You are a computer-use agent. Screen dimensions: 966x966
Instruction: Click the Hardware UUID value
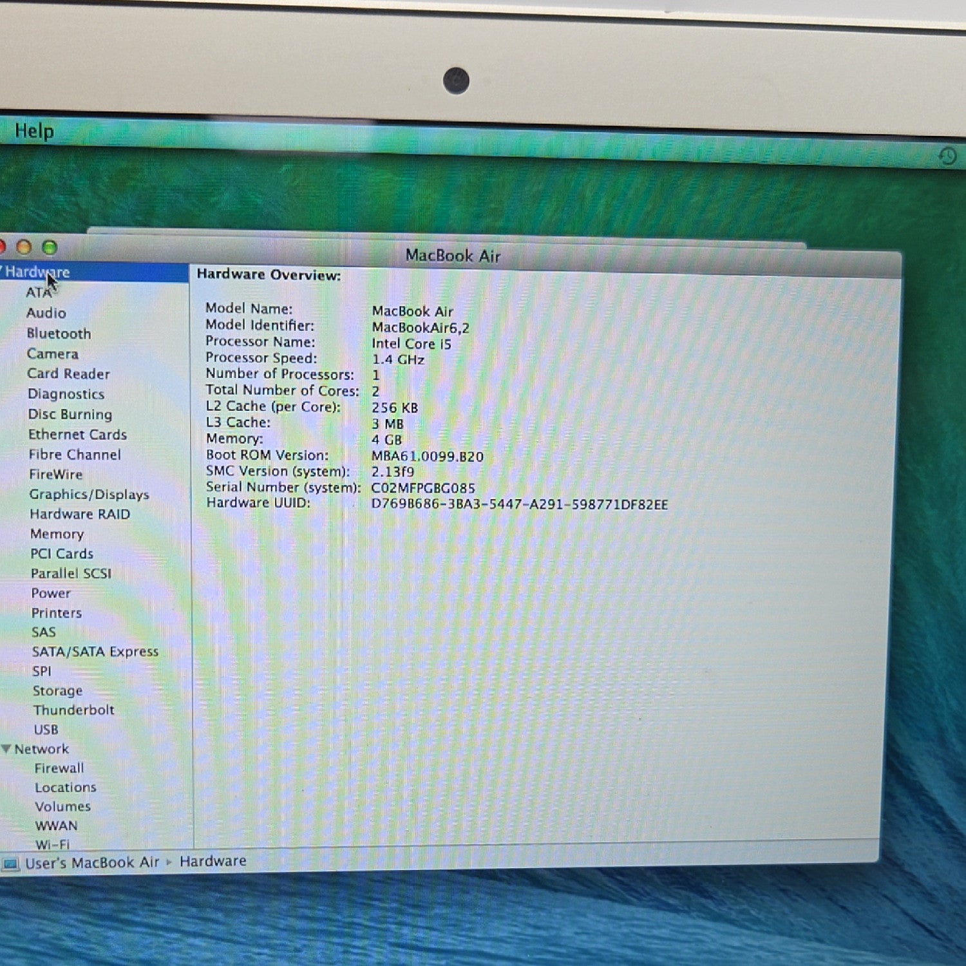(520, 504)
